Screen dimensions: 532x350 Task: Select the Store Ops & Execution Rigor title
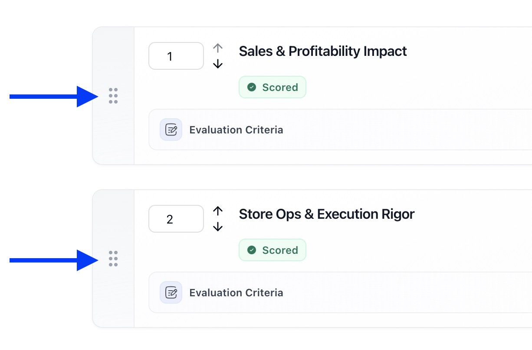[x=326, y=214]
